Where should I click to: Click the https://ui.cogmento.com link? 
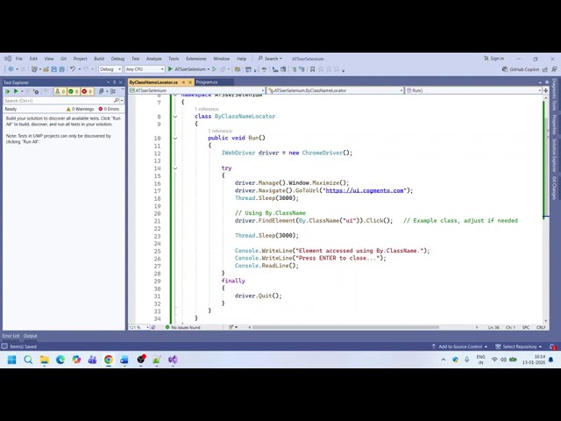click(x=365, y=190)
